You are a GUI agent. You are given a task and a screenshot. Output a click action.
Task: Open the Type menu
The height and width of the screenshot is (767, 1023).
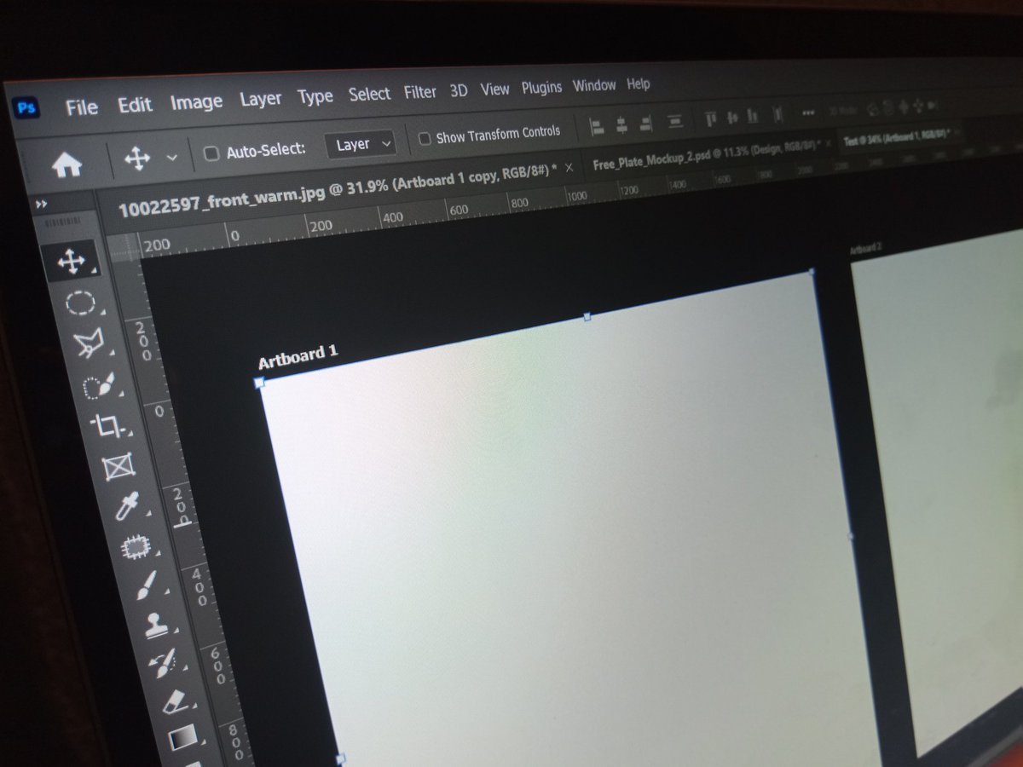pyautogui.click(x=315, y=96)
